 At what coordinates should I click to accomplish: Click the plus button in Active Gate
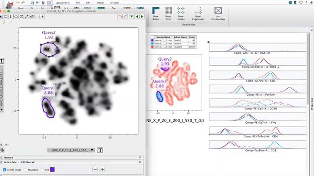coord(103,170)
